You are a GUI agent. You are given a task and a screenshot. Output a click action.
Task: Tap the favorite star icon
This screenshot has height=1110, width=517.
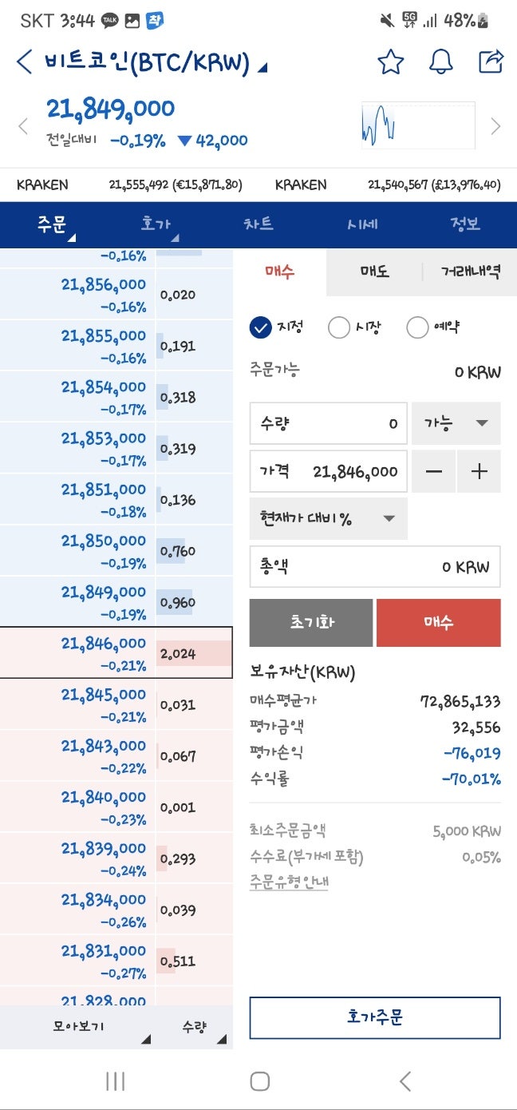tap(390, 61)
